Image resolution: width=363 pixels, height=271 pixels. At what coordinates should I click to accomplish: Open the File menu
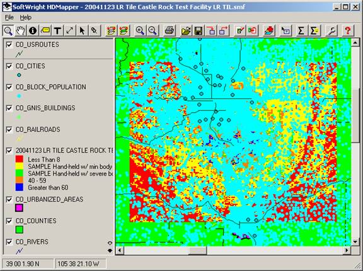(9, 18)
